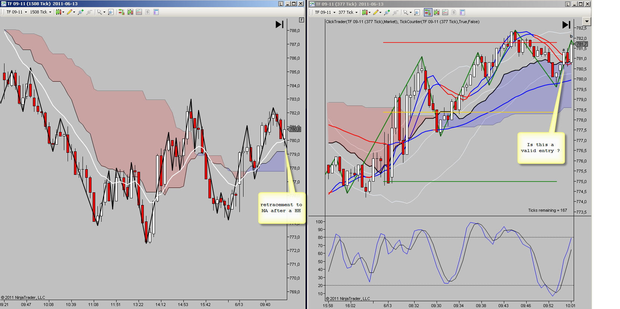
Task: Open Indicators icon in 377 Tick window
Action: coord(445,12)
